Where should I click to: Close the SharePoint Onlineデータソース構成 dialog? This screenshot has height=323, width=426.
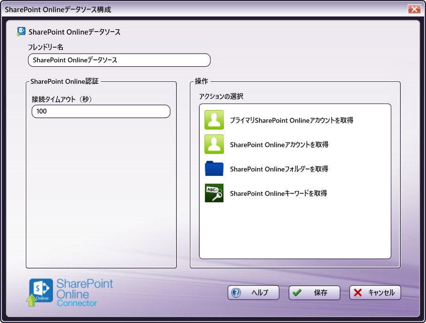click(414, 9)
